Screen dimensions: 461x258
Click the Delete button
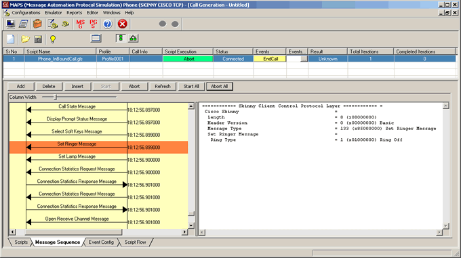pos(49,86)
